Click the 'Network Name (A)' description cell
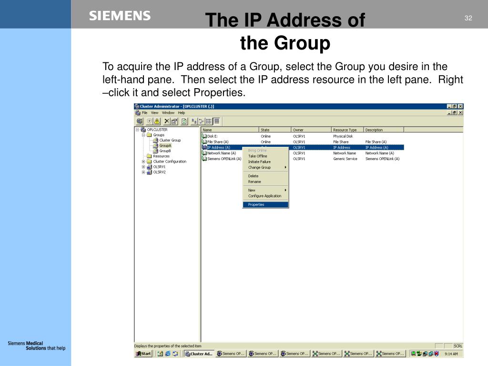Screen dimensions: 488x366 tap(380, 153)
